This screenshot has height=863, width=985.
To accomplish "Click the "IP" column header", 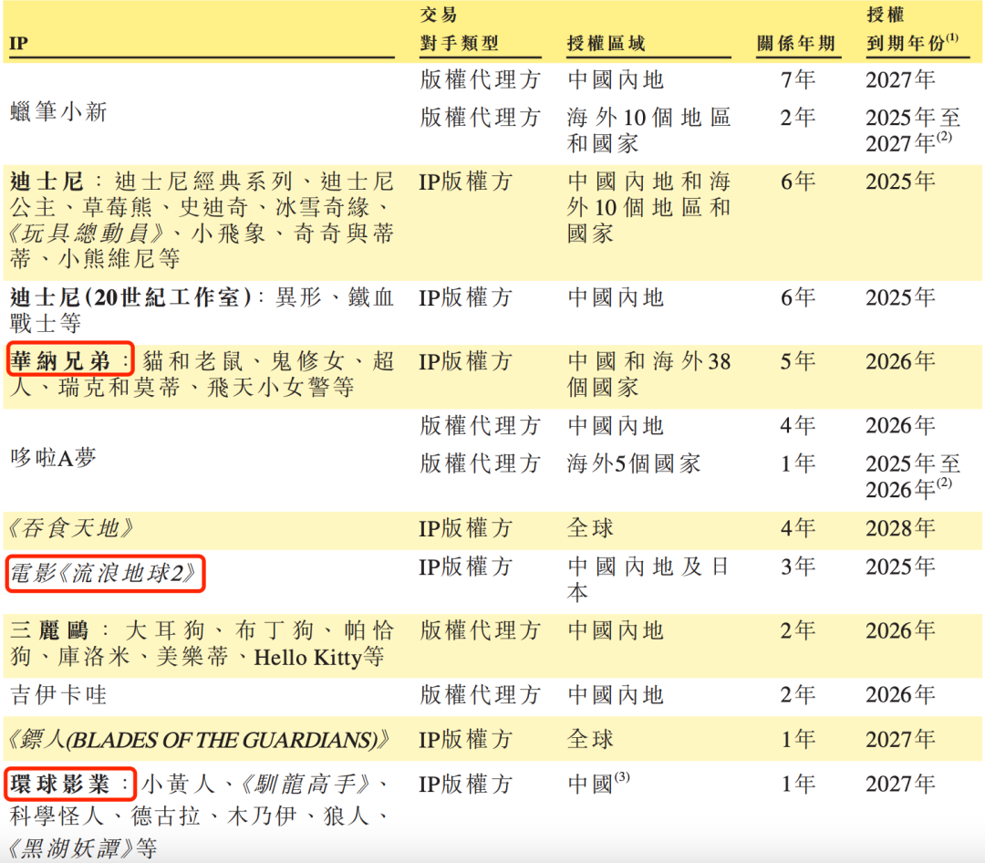I will click(19, 43).
